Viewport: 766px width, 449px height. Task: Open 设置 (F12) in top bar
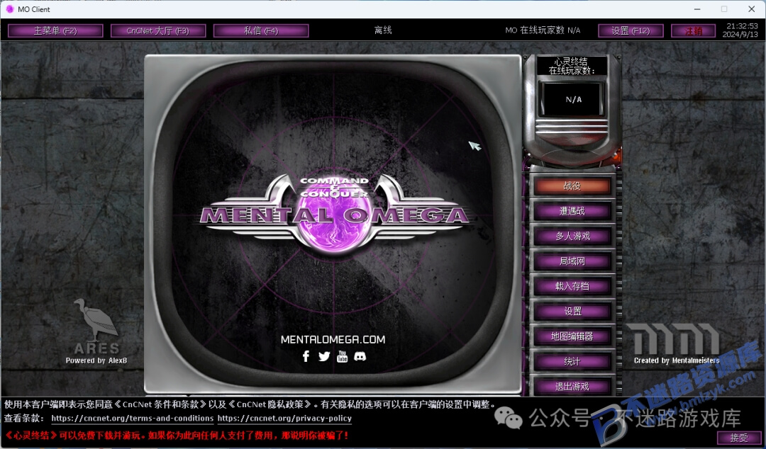pos(631,30)
